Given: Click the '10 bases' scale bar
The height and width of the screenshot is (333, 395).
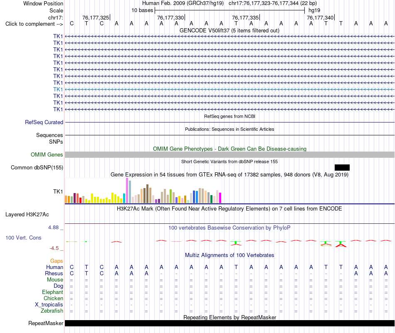Looking at the screenshot, I should tap(230, 10).
